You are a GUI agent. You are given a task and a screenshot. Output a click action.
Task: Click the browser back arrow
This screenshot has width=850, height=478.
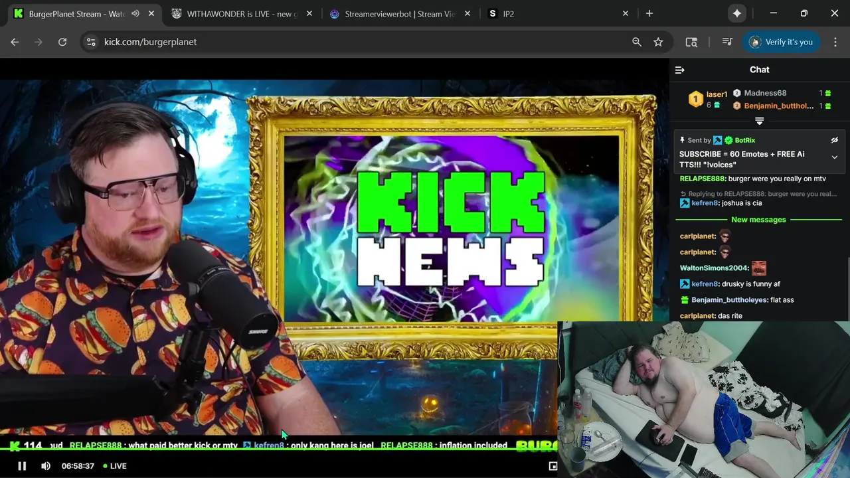click(x=15, y=42)
